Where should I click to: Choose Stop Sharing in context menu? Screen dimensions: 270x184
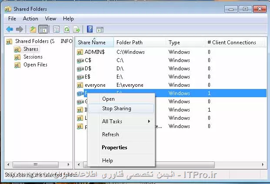pyautogui.click(x=121, y=108)
